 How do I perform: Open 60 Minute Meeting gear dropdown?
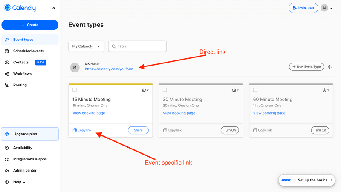[x=326, y=90]
